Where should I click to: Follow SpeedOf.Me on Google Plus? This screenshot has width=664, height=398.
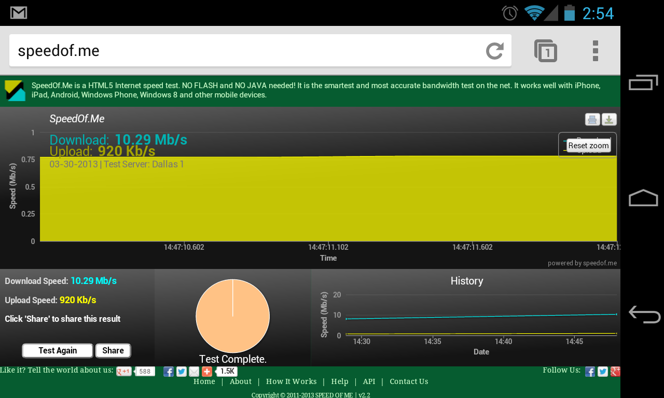[x=615, y=372]
